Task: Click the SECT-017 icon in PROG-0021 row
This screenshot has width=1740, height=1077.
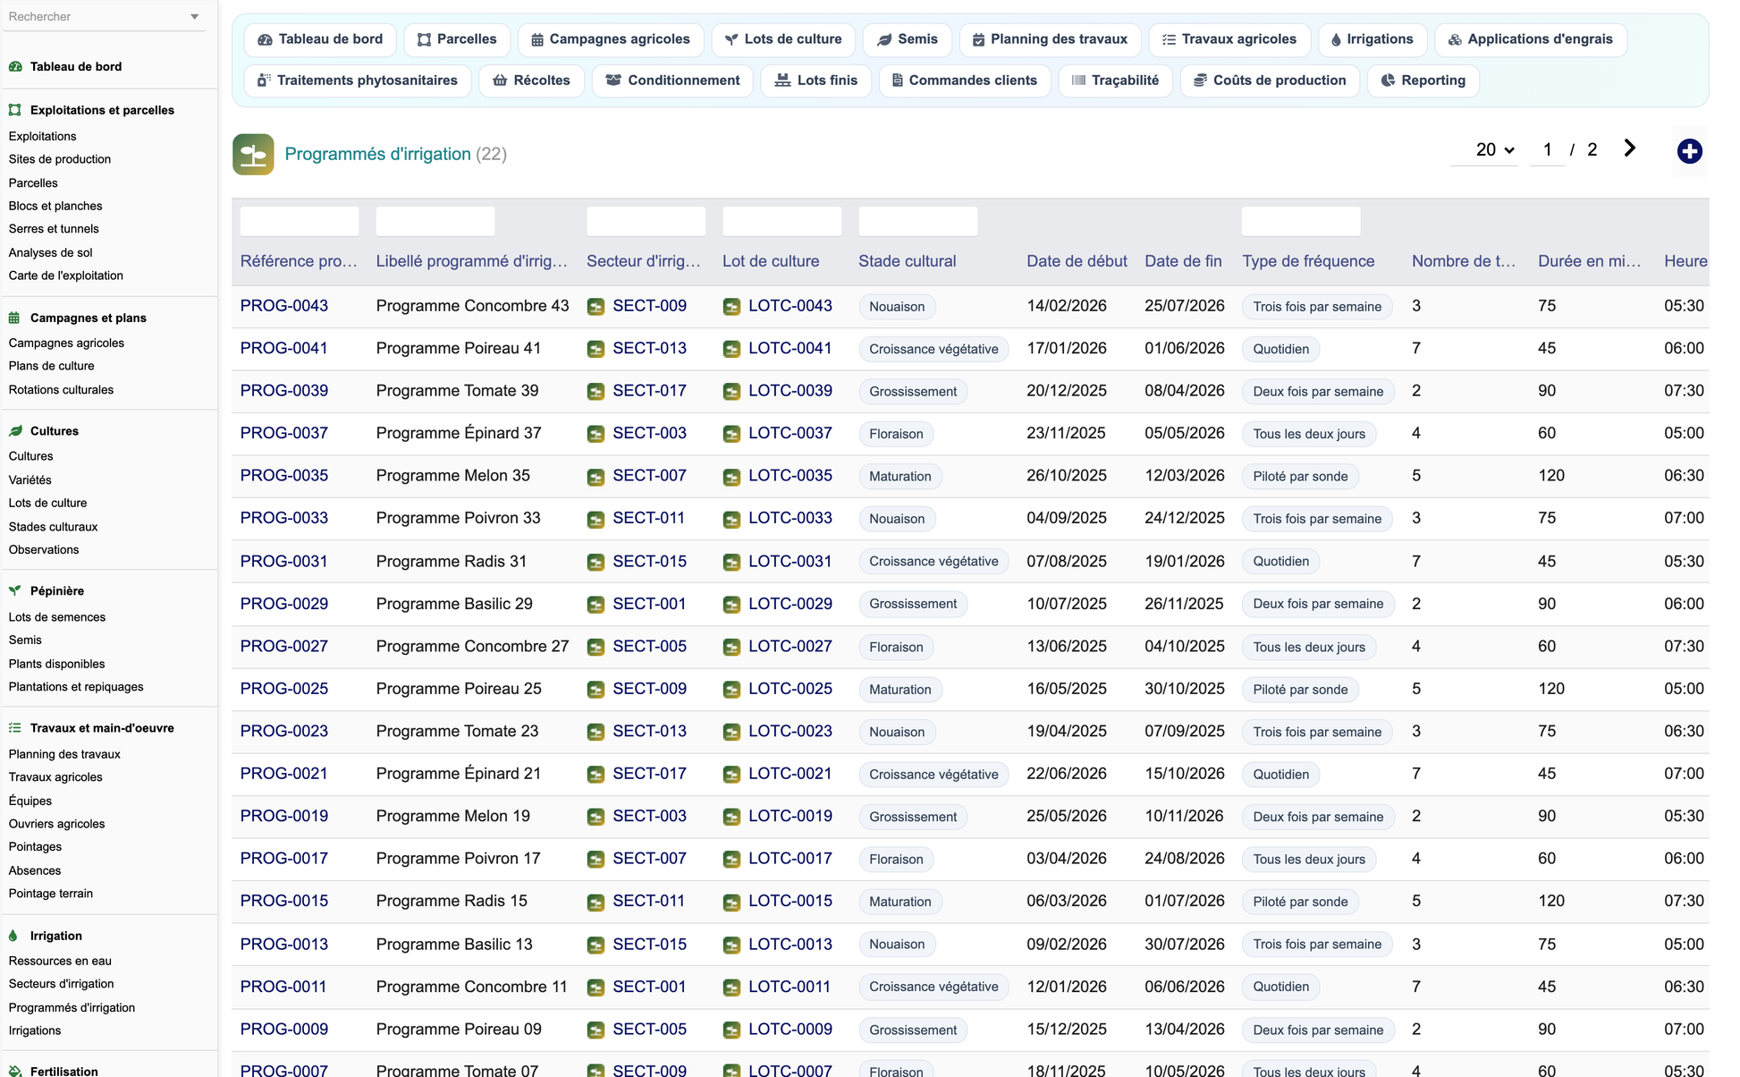Action: pyautogui.click(x=595, y=775)
